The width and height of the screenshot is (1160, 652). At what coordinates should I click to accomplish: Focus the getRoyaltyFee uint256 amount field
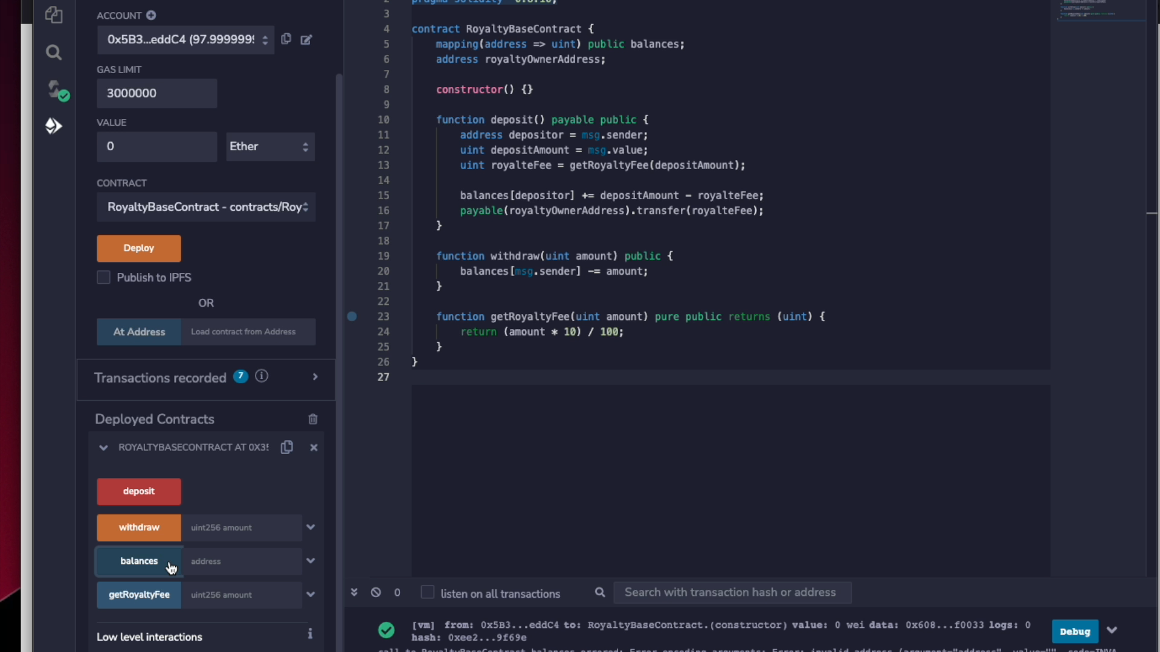point(242,595)
